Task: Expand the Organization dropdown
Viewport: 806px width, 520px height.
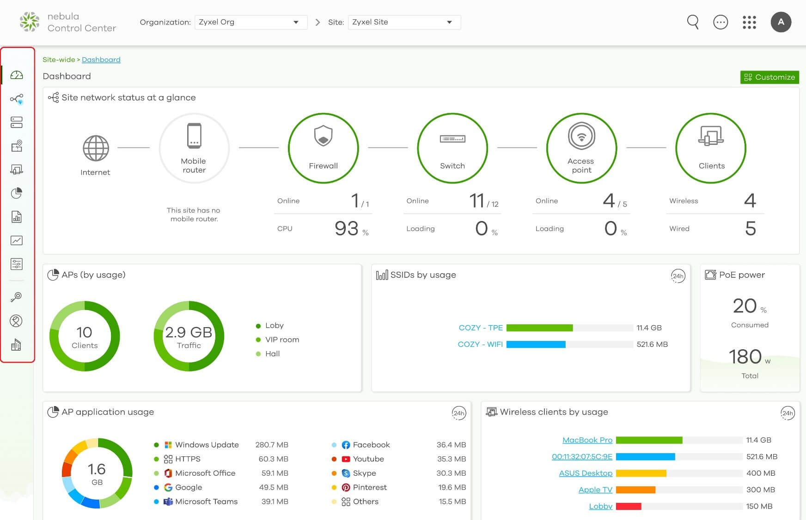Action: 250,22
